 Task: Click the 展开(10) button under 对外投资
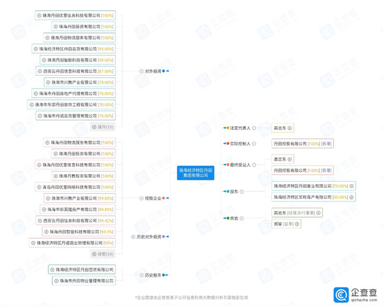[x=103, y=127]
